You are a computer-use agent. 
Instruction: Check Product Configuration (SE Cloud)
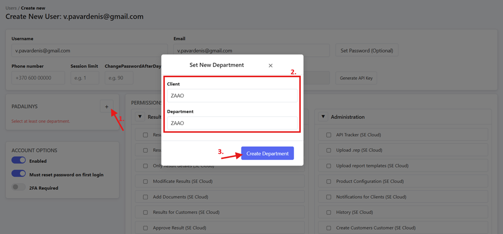point(329,181)
